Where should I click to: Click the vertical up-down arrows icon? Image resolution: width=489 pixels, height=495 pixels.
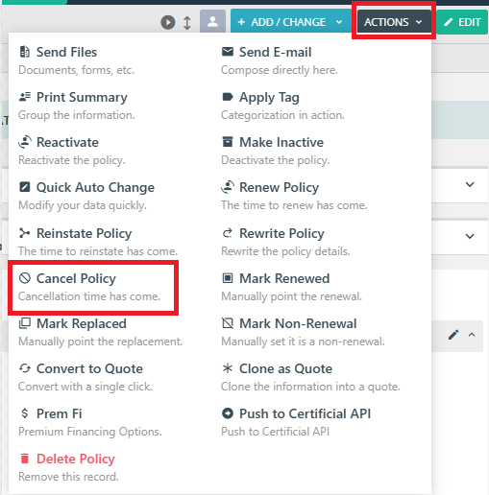click(x=187, y=22)
